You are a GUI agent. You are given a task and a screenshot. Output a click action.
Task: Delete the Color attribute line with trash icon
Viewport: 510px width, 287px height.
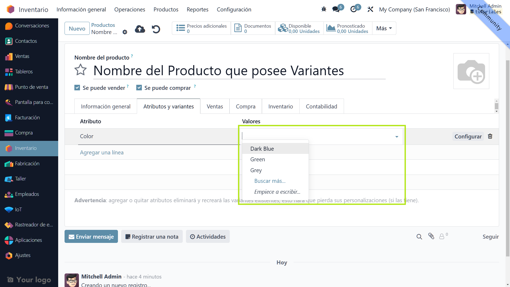[490, 136]
